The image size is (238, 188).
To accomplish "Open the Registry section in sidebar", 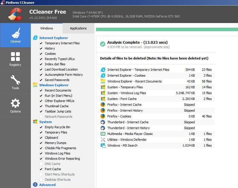I will [x=15, y=59].
